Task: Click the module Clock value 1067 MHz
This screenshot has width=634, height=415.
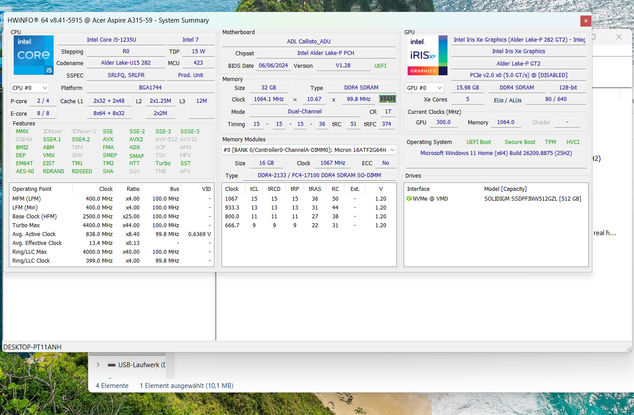Action: coord(333,163)
